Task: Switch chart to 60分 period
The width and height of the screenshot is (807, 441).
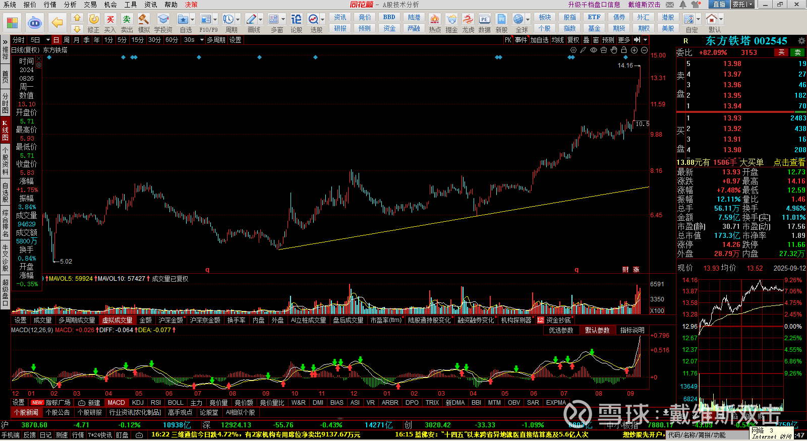Action: pyautogui.click(x=171, y=40)
